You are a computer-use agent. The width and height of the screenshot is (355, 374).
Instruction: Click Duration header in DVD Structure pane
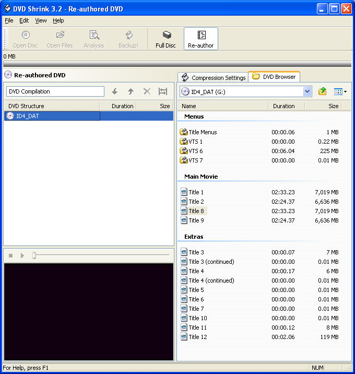click(x=118, y=106)
